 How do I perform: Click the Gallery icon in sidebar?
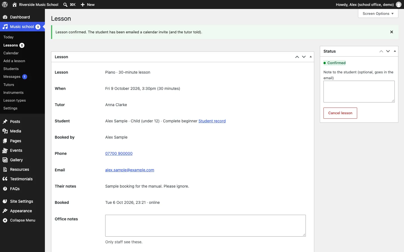(x=5, y=160)
